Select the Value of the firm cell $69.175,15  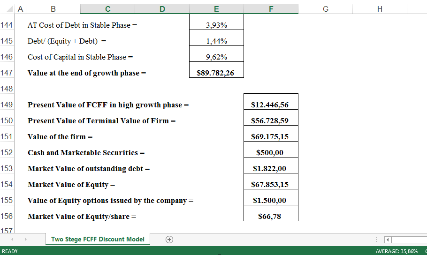[x=270, y=137]
